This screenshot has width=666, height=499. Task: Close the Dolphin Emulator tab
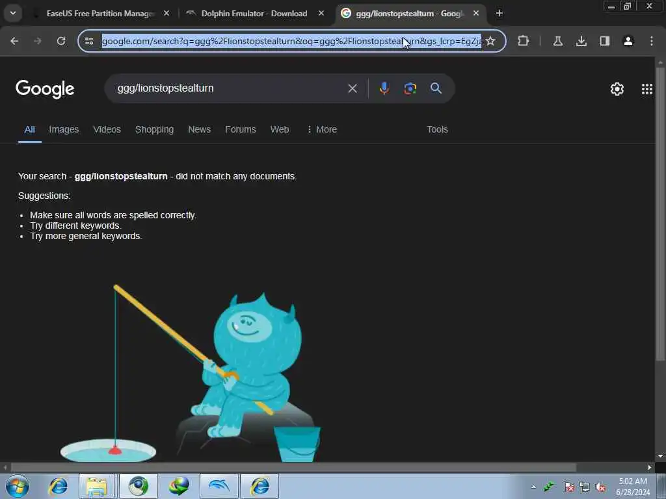(x=321, y=14)
